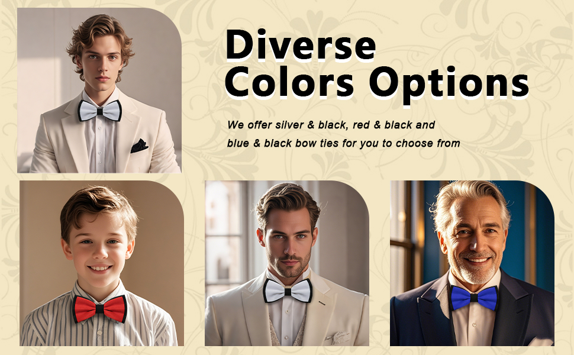The height and width of the screenshot is (355, 574).
Task: Click the silver bow tie on the young man
Action: pos(99,111)
